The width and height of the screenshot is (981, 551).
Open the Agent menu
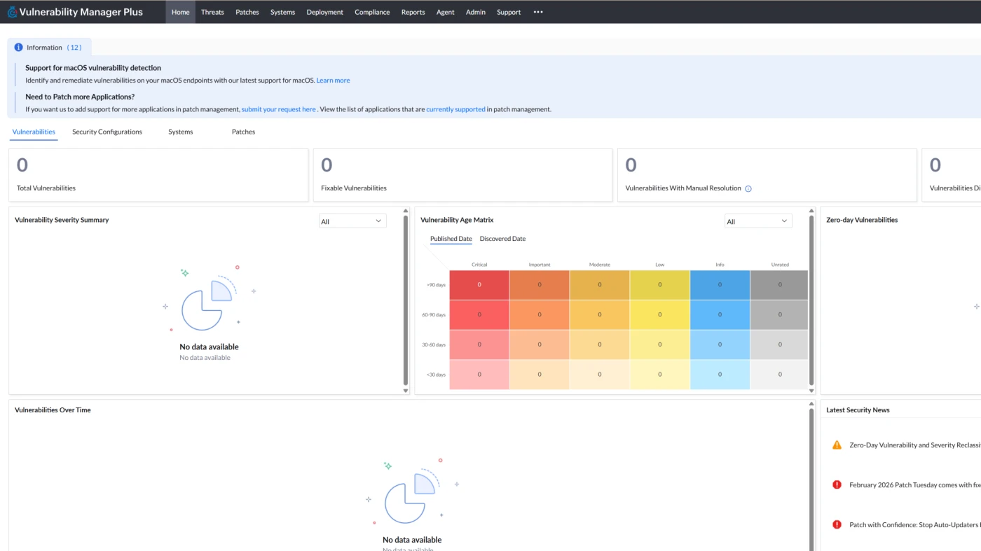pyautogui.click(x=446, y=12)
